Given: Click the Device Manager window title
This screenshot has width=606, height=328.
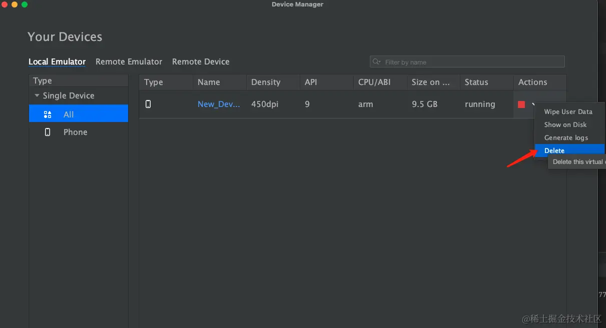Looking at the screenshot, I should [297, 4].
